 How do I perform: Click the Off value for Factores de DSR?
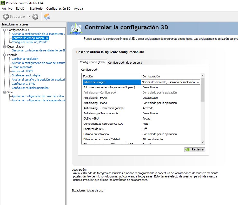pos(145,129)
